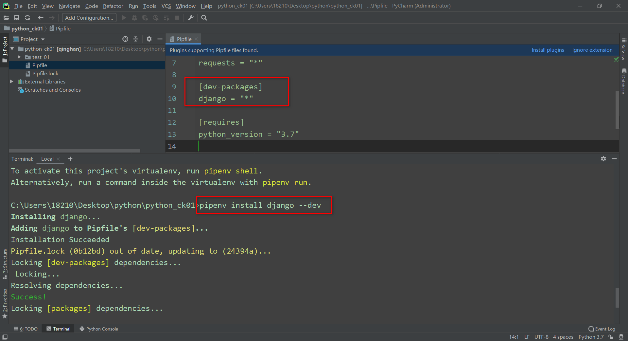628x341 pixels.
Task: Navigate forward with right arrow icon
Action: 52,18
